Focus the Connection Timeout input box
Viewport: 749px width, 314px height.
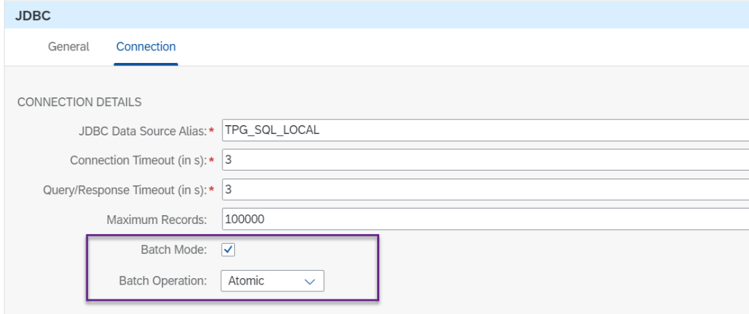click(x=483, y=160)
